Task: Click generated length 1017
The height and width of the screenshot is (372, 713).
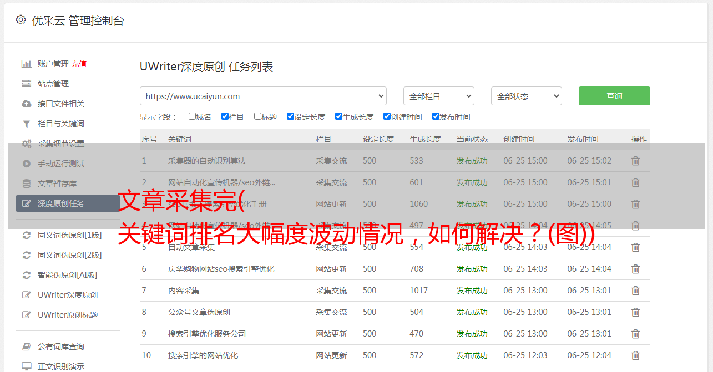Action: click(x=419, y=291)
